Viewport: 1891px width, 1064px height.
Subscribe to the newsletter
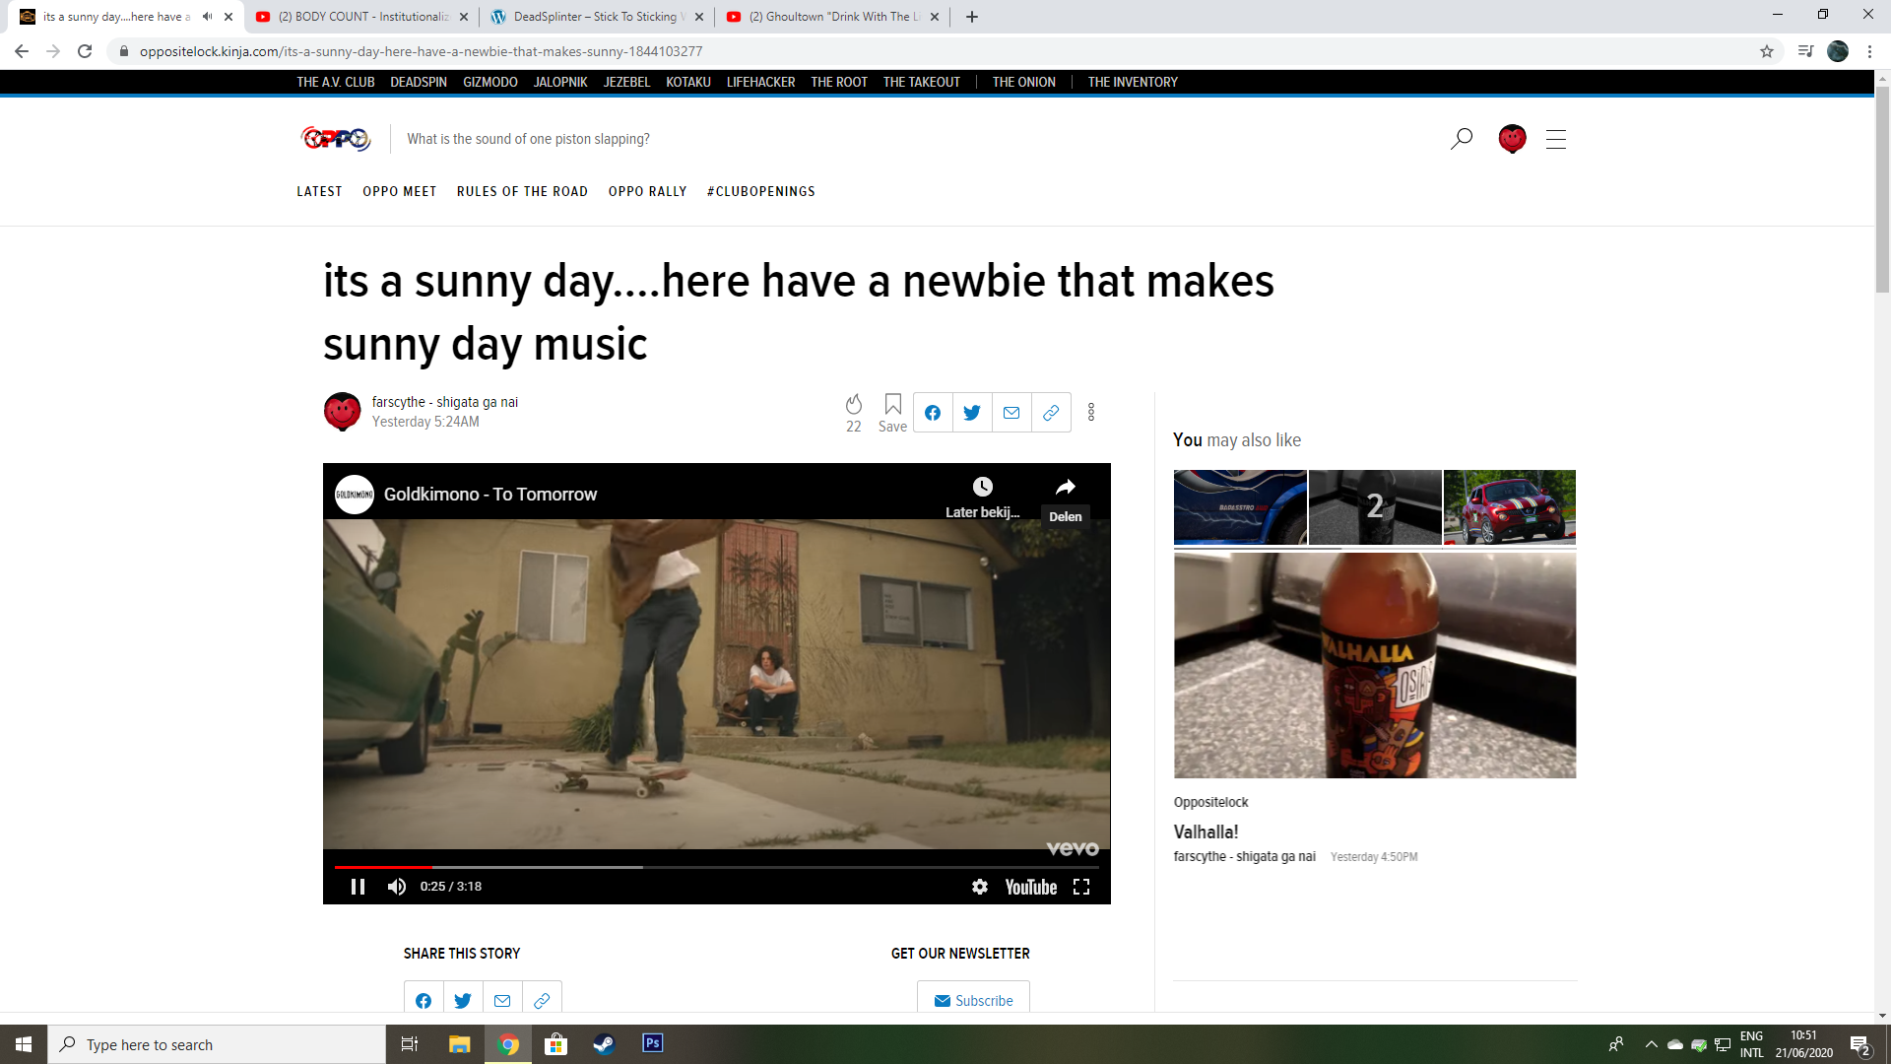(x=973, y=1000)
